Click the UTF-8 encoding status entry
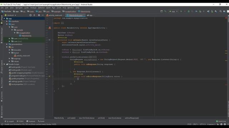 [x=203, y=124]
